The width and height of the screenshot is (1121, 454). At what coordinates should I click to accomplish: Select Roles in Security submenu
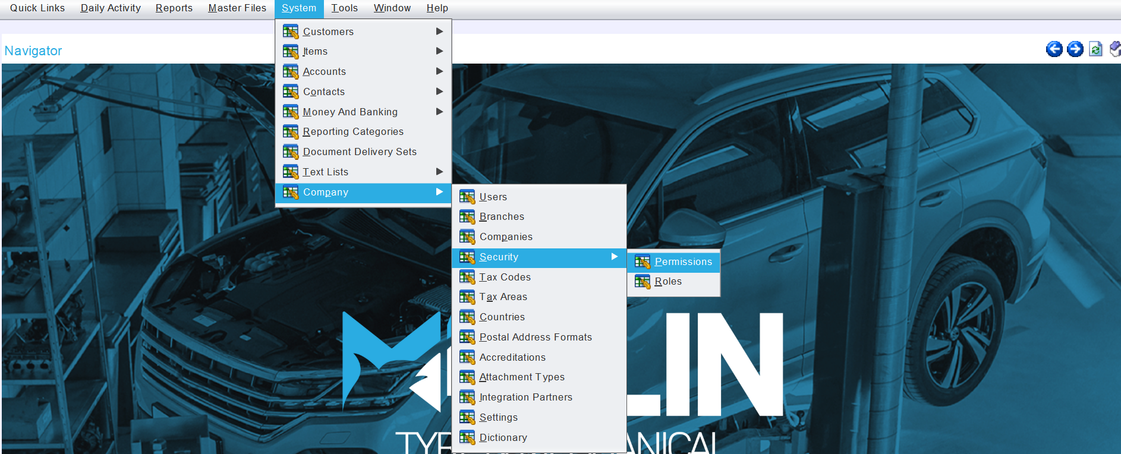coord(674,282)
